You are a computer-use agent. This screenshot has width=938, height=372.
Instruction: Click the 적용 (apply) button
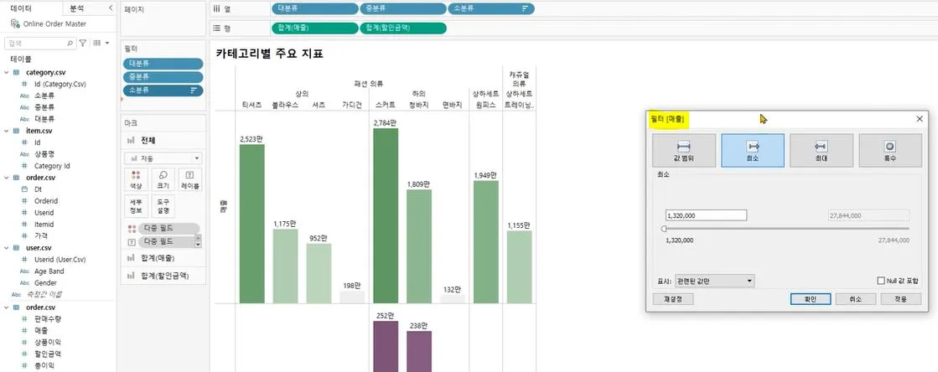[901, 299]
